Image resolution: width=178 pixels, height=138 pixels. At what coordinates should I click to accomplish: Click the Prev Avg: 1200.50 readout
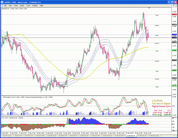point(162,115)
